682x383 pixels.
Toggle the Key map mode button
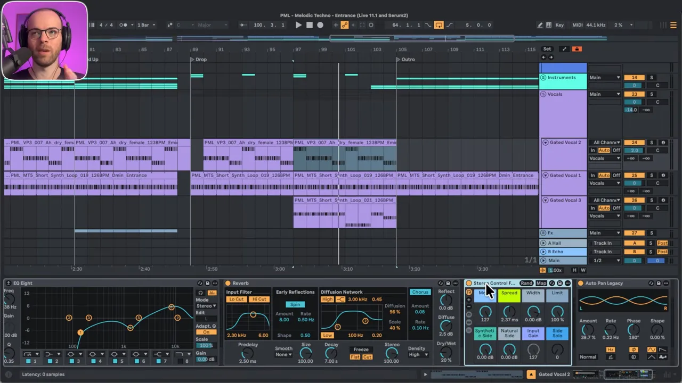(x=559, y=25)
